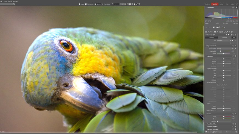Select the radial filter circle tool
The image size is (239, 134).
(224, 32)
